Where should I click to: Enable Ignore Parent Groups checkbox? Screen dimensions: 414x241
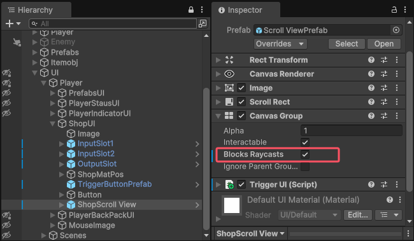(x=305, y=167)
